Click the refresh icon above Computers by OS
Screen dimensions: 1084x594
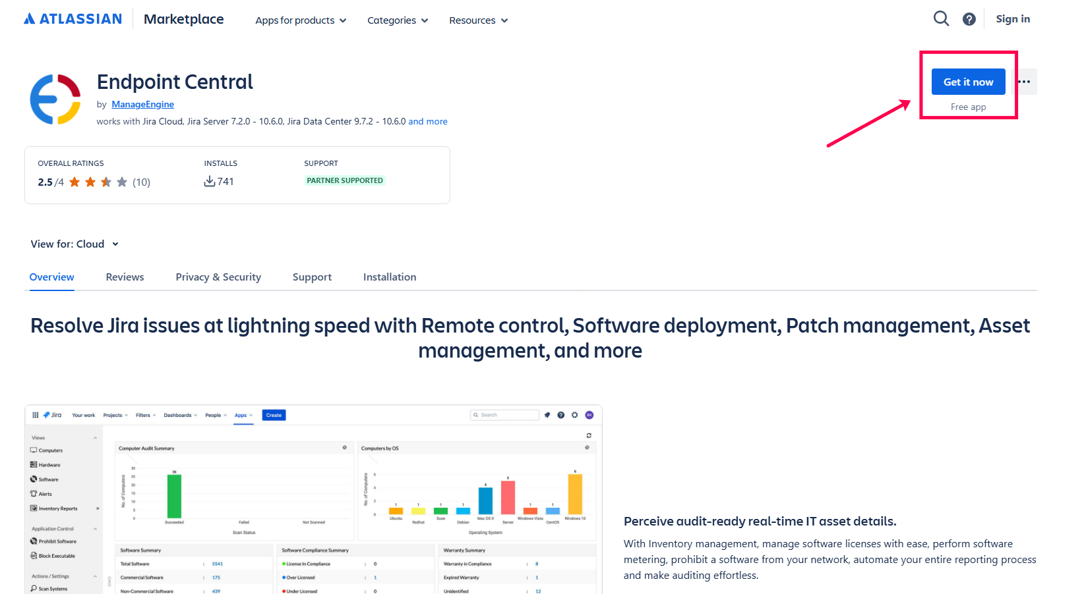click(589, 435)
